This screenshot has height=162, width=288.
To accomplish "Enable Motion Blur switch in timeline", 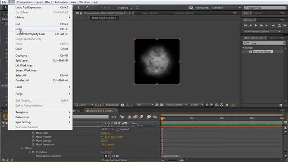I will (141, 117).
